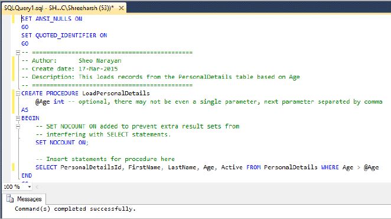
Task: Click the SET ANSI_NULLS ON line
Action: [x=52, y=19]
